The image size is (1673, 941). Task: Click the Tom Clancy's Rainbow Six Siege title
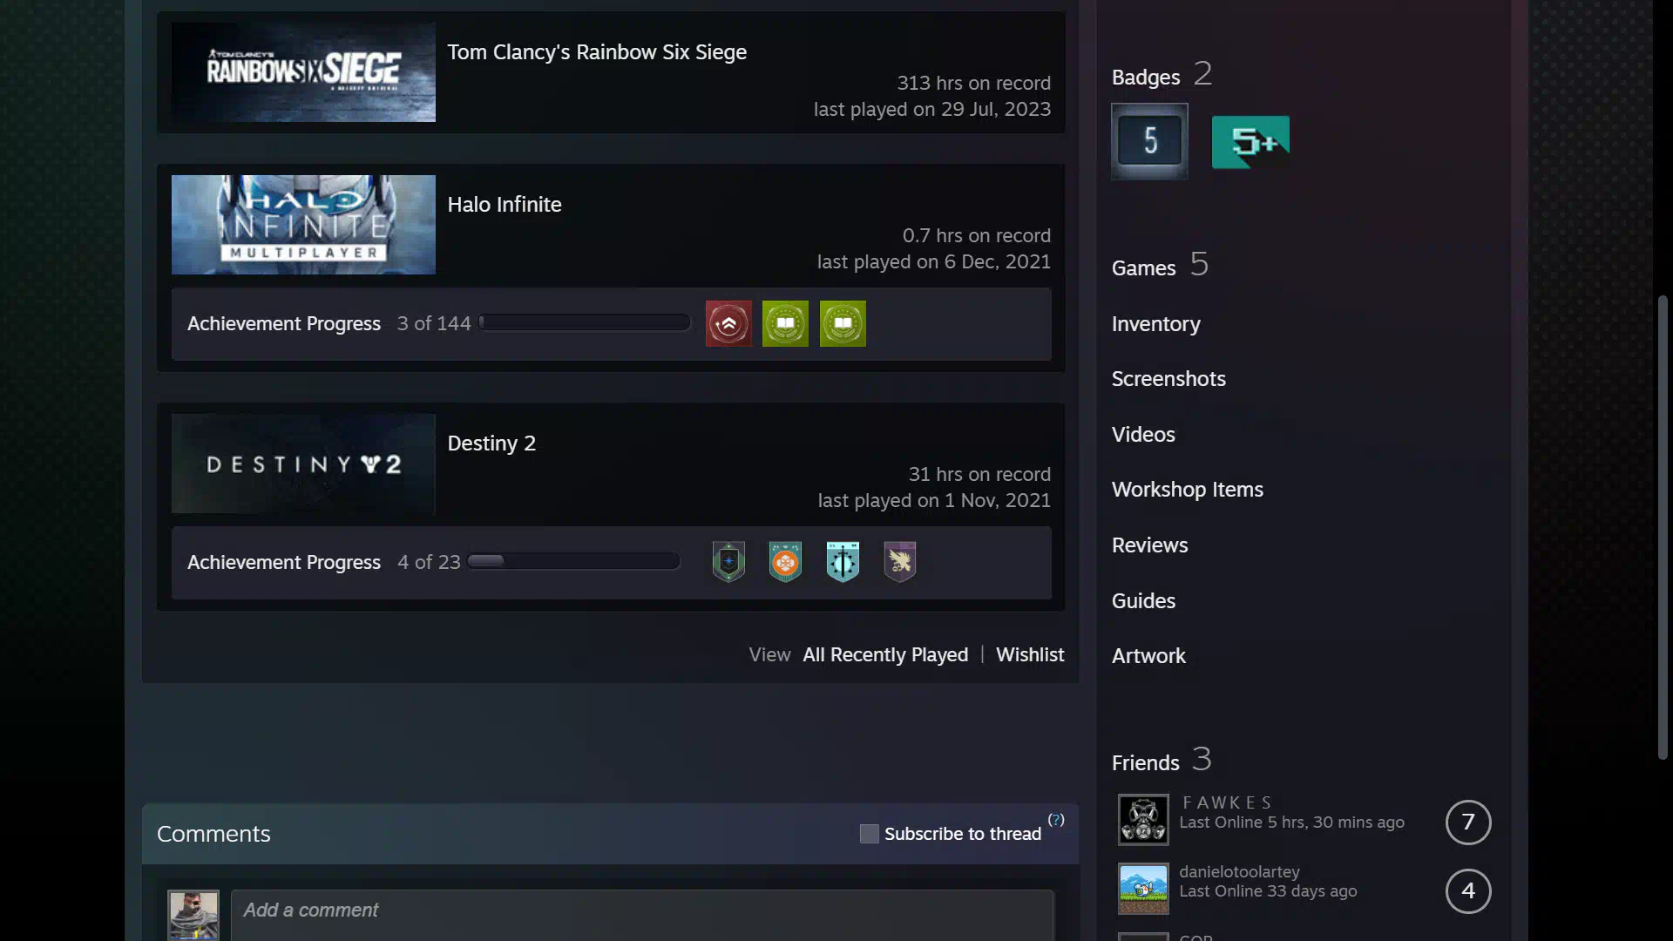click(597, 52)
